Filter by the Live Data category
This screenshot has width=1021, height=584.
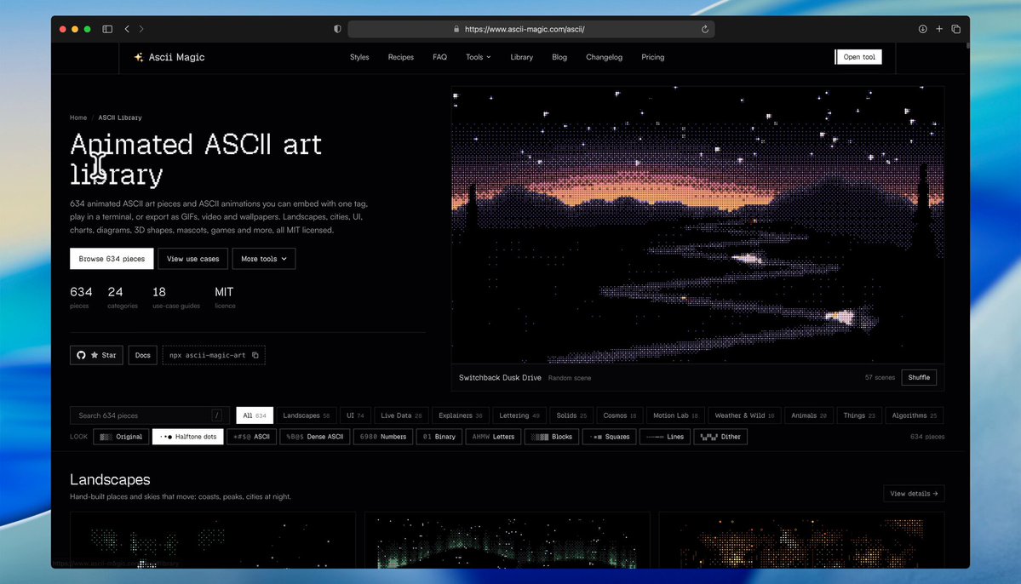click(401, 415)
